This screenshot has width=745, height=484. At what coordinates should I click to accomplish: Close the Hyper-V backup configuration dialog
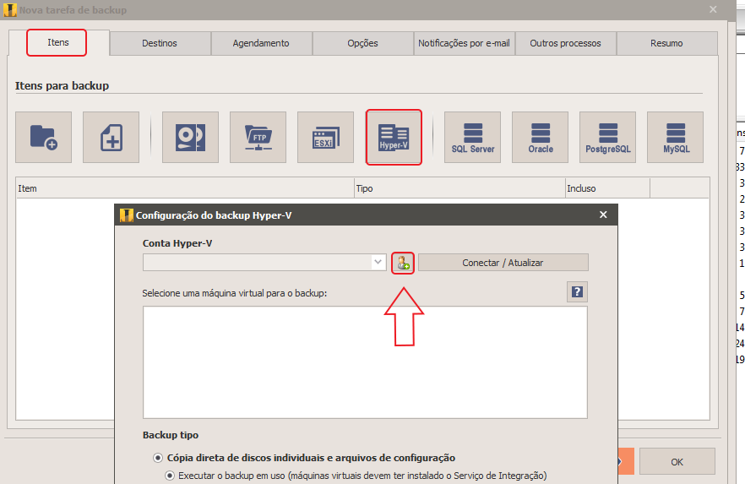click(x=603, y=215)
